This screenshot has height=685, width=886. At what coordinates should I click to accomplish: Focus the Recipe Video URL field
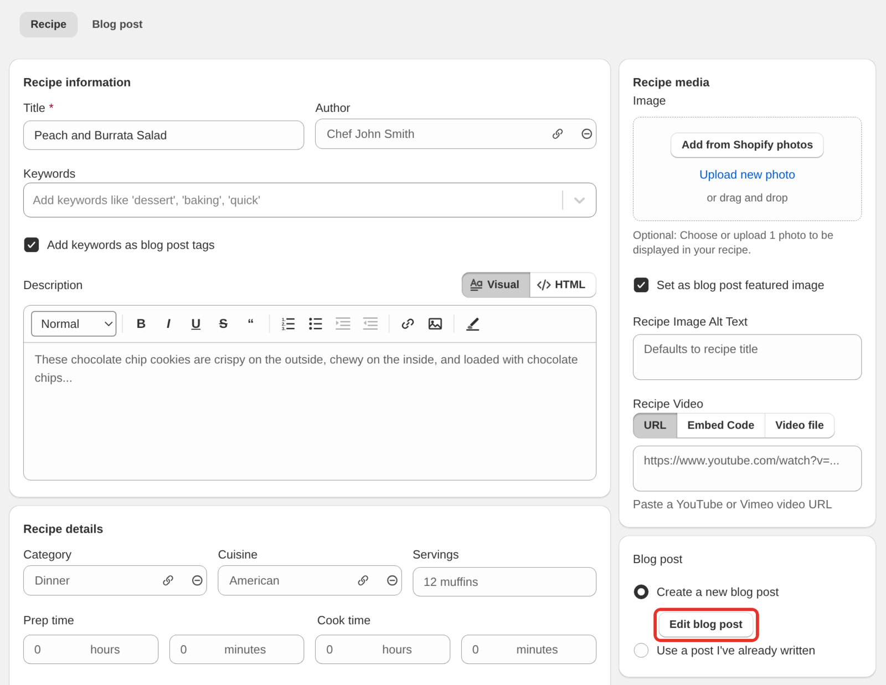[747, 468]
